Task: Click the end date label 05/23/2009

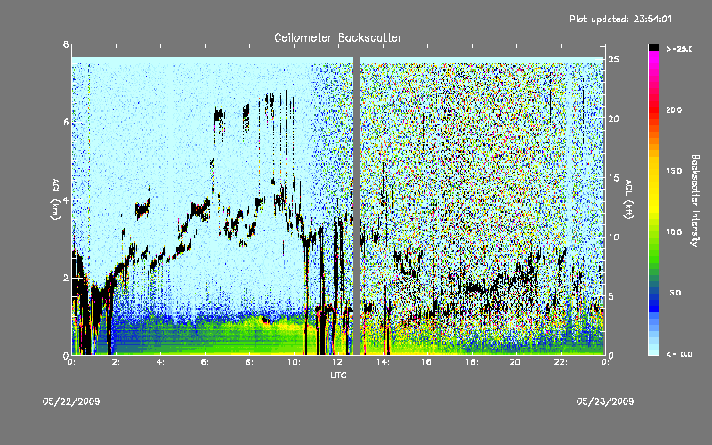Action: pos(605,401)
